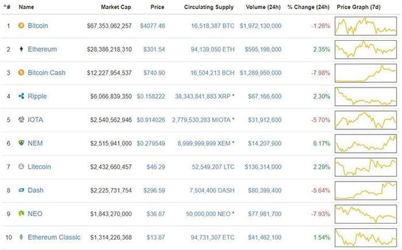402x250 pixels.
Task: Click the Bitcoin Cash coin icon
Action: (x=21, y=72)
